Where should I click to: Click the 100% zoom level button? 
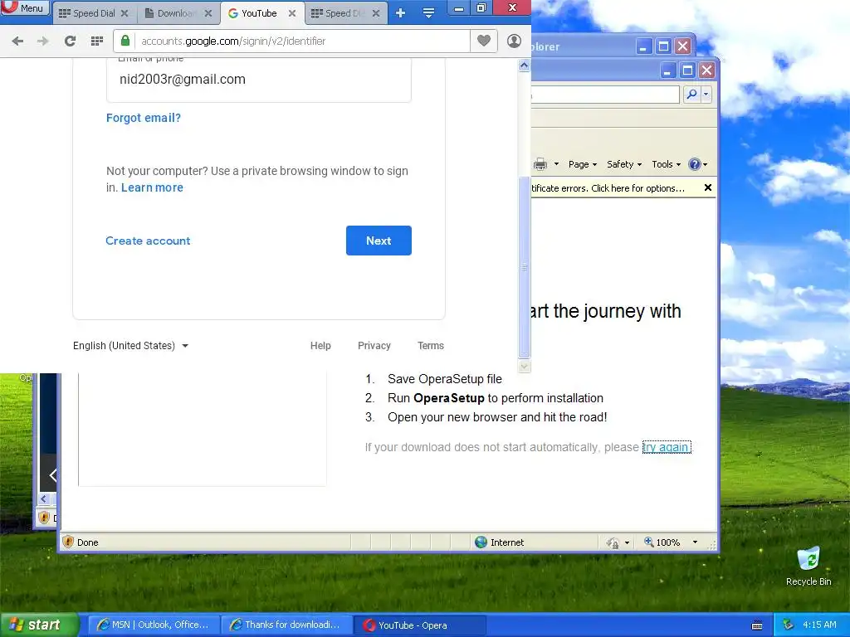click(x=662, y=542)
